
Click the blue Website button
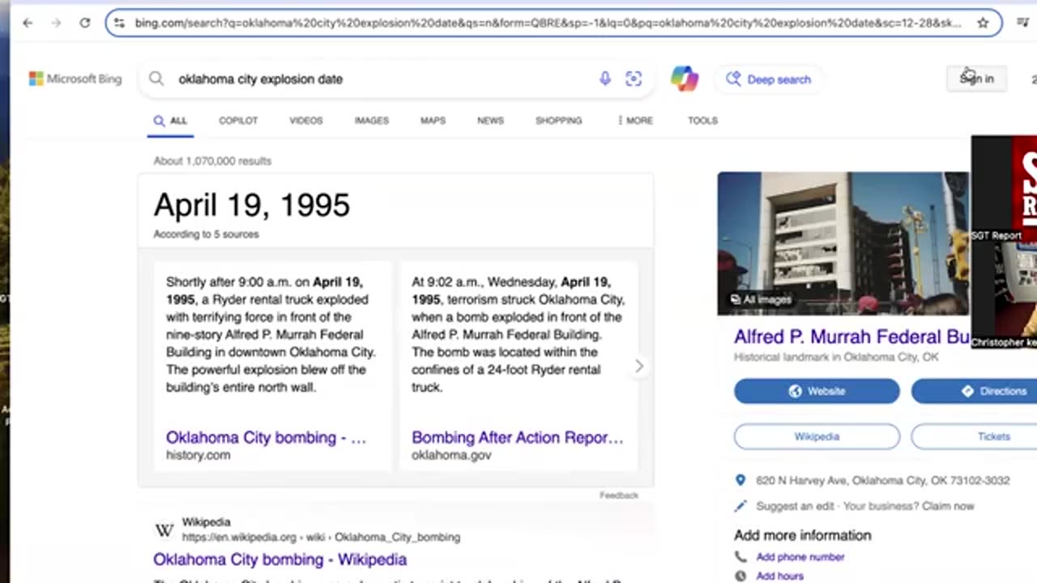817,391
